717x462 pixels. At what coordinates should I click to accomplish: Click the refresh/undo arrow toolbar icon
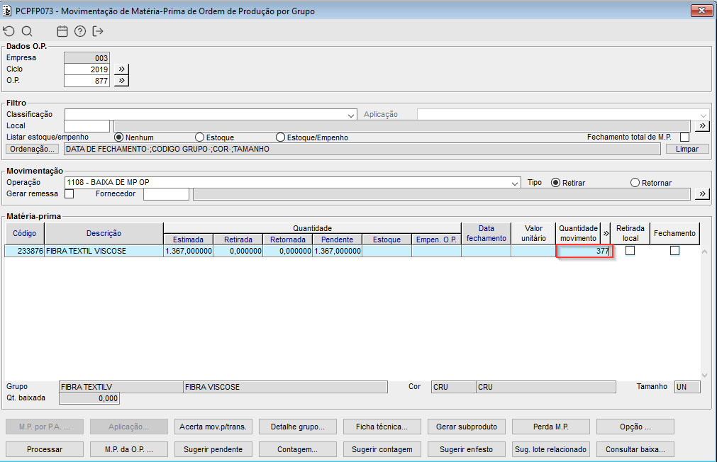pos(9,31)
